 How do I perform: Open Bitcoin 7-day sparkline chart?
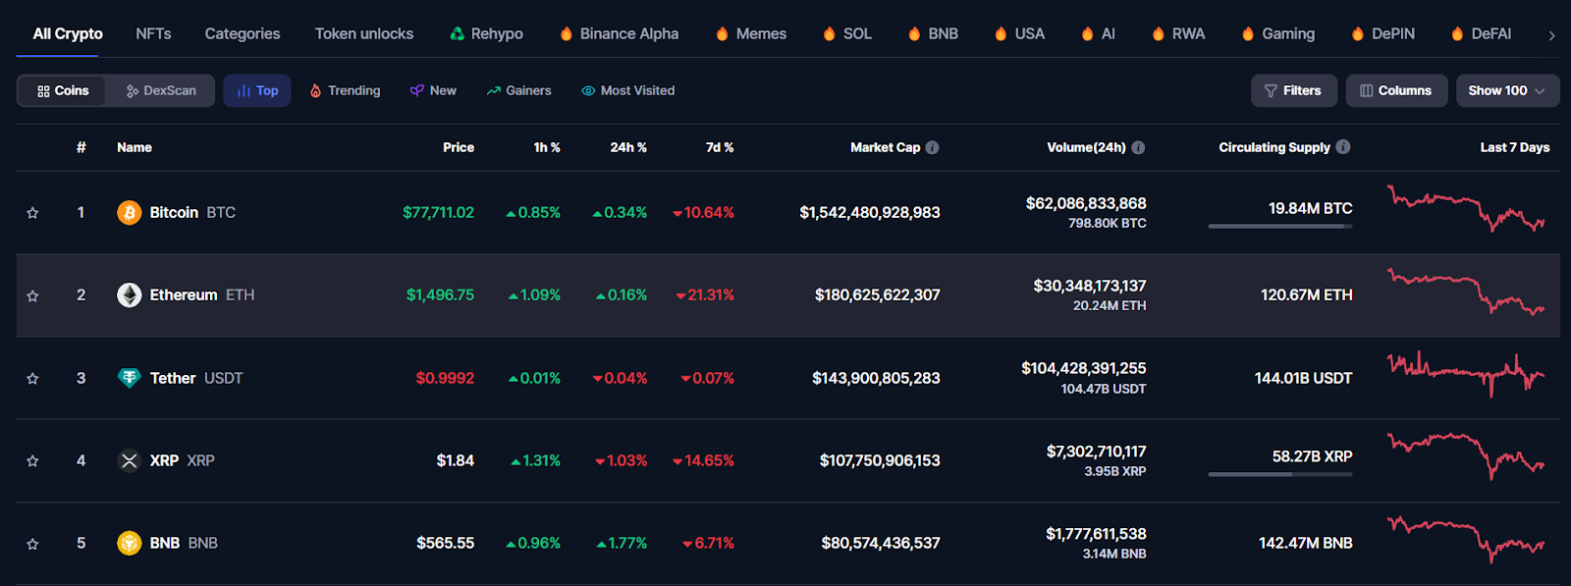pos(1466,207)
